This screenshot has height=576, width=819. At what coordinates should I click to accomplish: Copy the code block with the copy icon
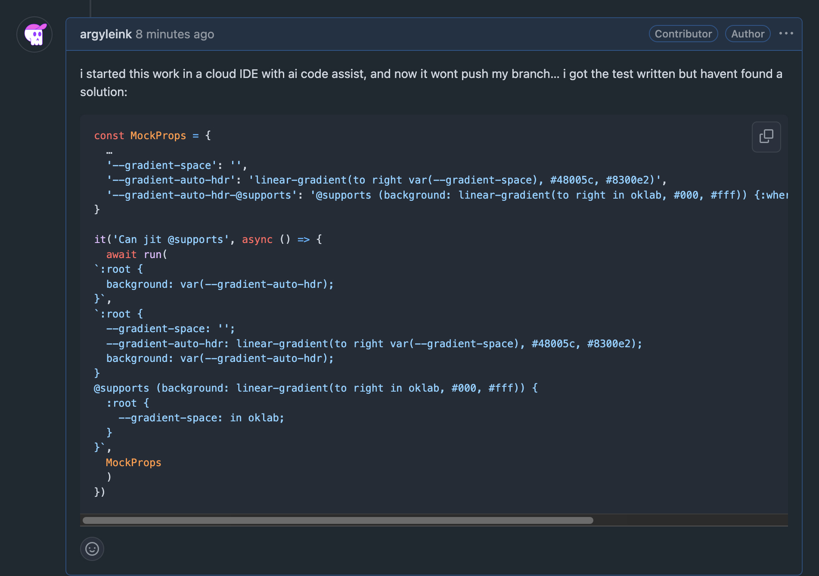click(x=766, y=137)
